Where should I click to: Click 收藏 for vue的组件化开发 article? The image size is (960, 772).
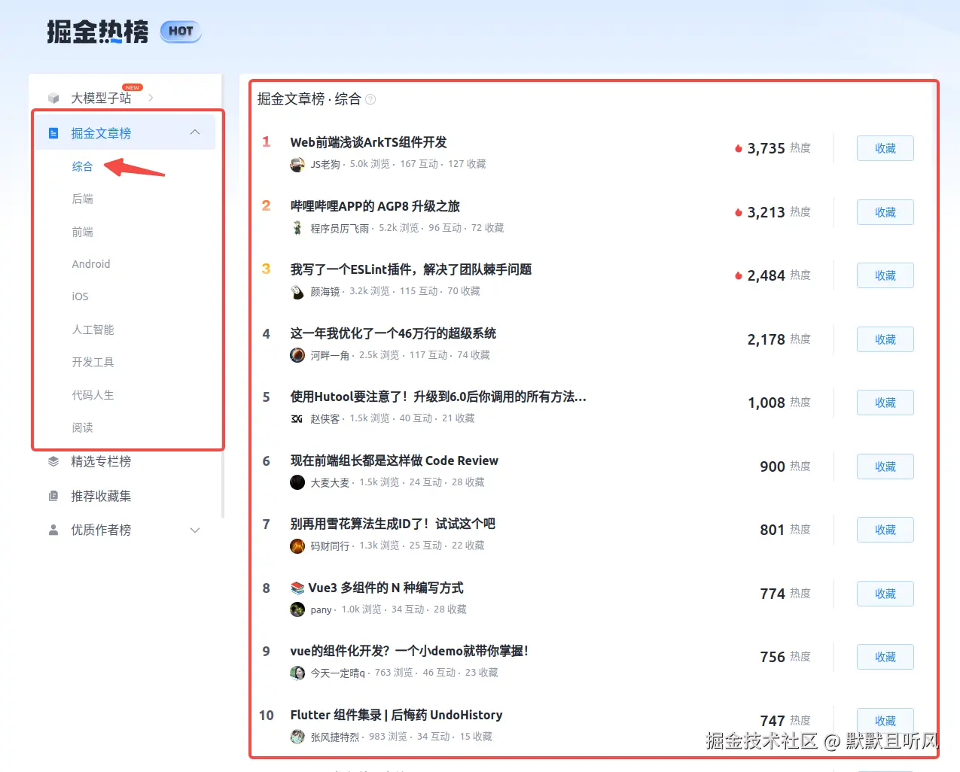(885, 657)
